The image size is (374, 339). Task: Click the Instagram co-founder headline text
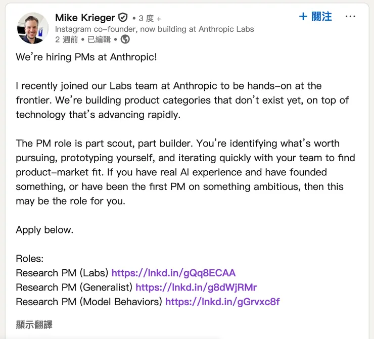[x=154, y=29]
